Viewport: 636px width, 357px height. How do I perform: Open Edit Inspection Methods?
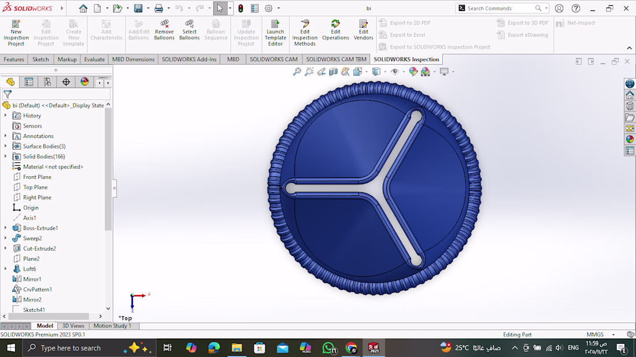(305, 33)
